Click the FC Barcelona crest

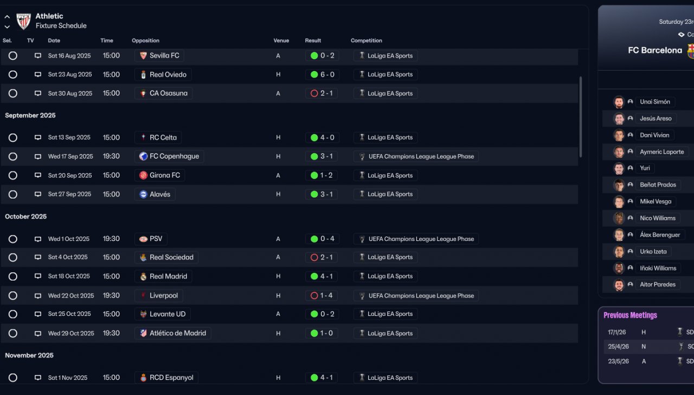pyautogui.click(x=690, y=50)
